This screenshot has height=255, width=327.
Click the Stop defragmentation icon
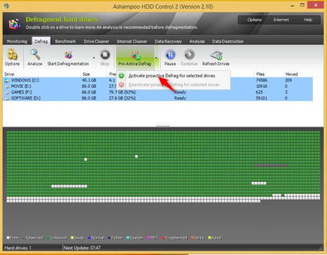tap(105, 54)
